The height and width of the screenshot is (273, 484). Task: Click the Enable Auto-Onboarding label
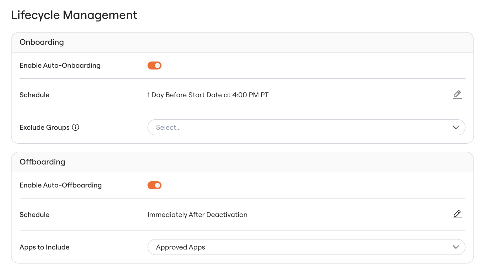60,65
